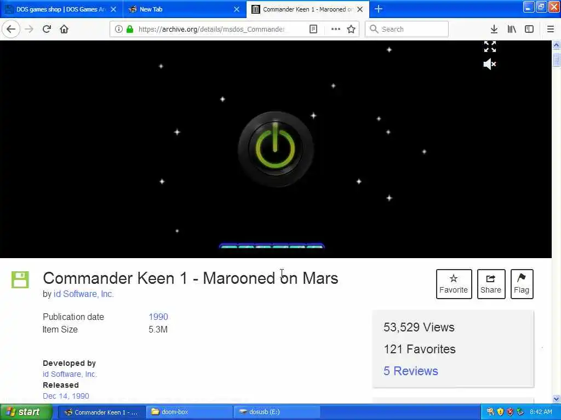Start the emulator with the power button
This screenshot has height=420, width=561.
coord(276,149)
